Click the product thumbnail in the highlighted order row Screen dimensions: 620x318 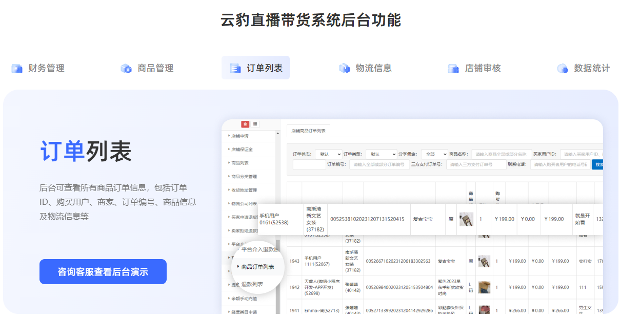pyautogui.click(x=466, y=219)
